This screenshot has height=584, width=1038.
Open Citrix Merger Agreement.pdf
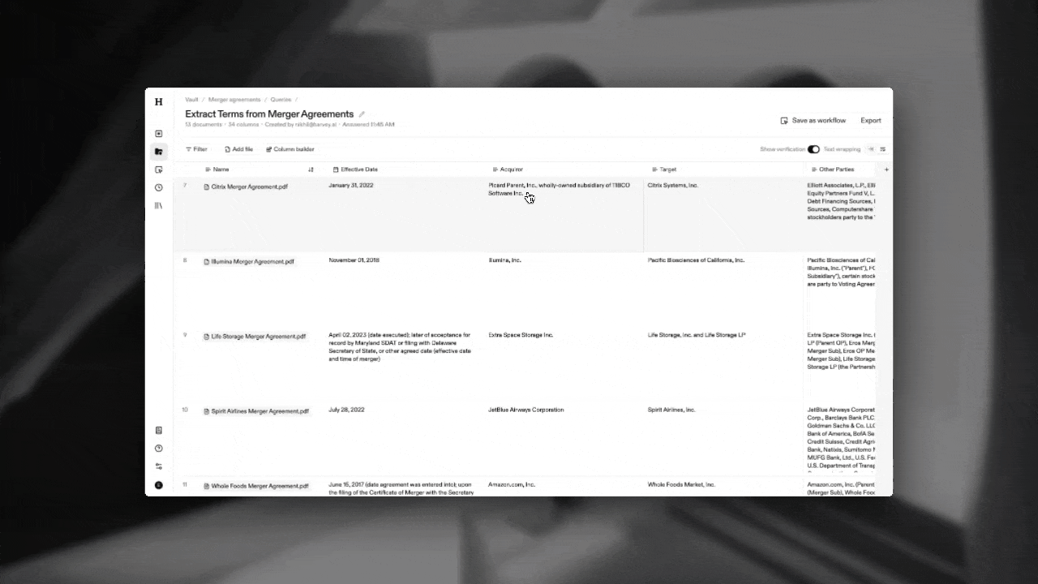coord(246,187)
